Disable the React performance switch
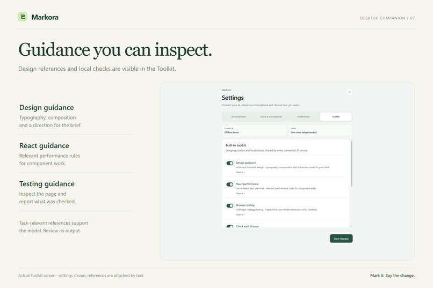This screenshot has width=433, height=288. pyautogui.click(x=230, y=184)
